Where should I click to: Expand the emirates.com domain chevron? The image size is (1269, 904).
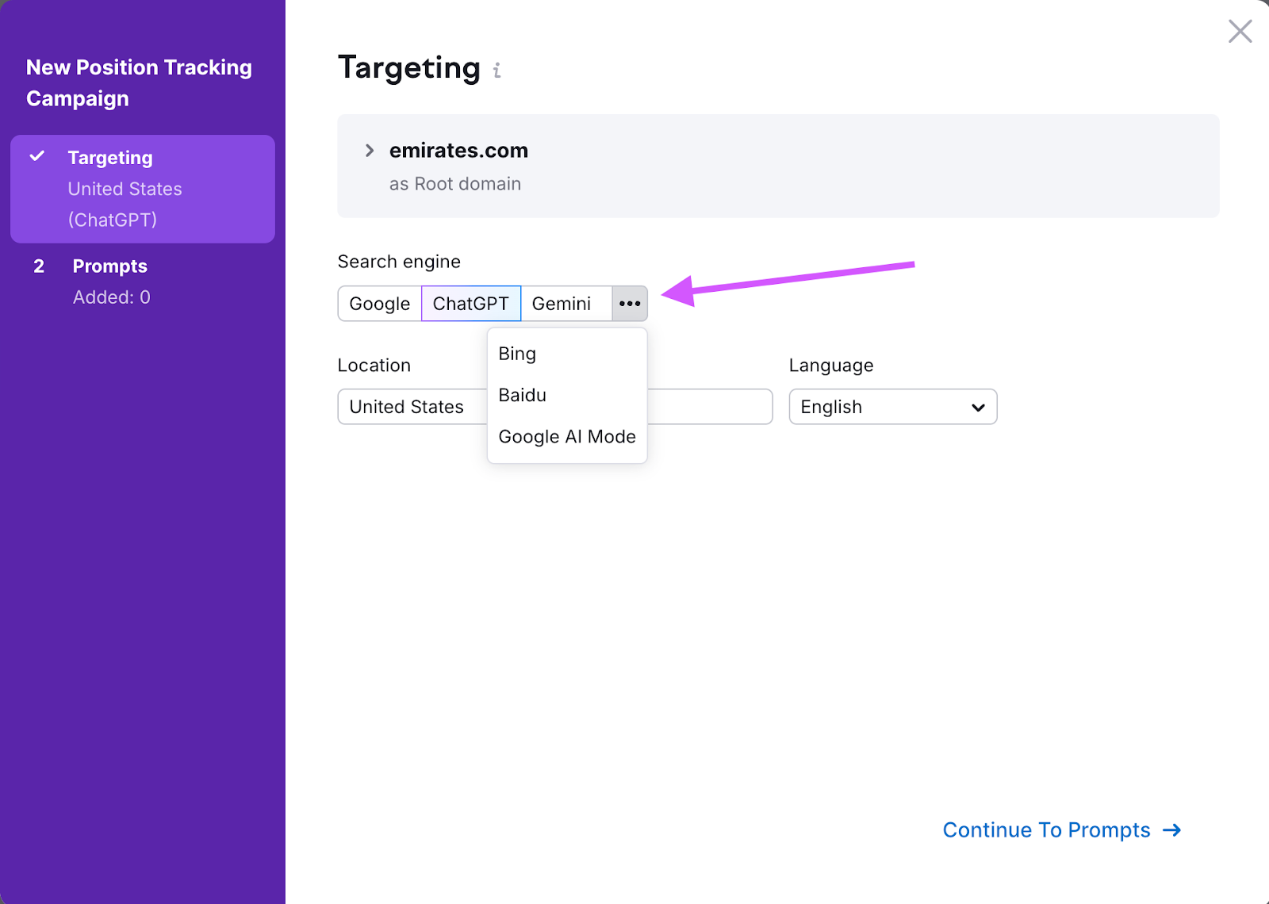point(370,151)
